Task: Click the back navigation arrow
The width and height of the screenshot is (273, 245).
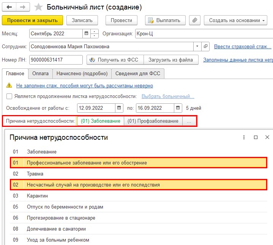Action: [9, 7]
